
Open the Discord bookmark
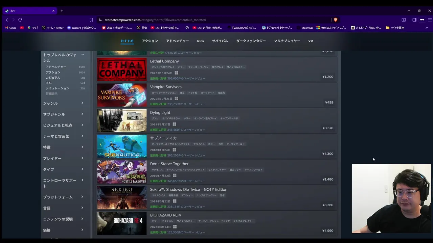pos(82,28)
